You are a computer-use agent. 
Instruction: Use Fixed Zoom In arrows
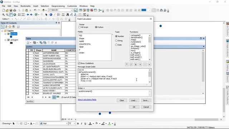tap(19, 15)
